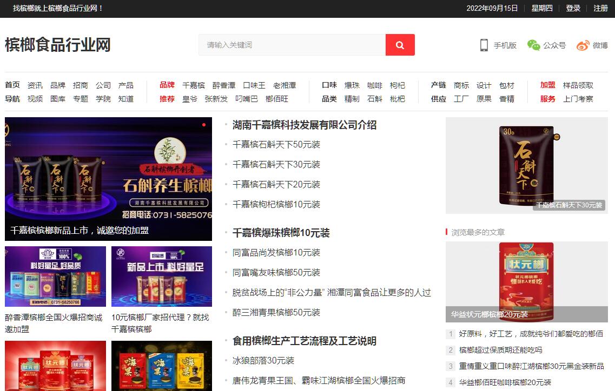The image size is (615, 391).
Task: Open 食用槟榔生产工艺流程及工艺说明 article
Action: pos(304,341)
